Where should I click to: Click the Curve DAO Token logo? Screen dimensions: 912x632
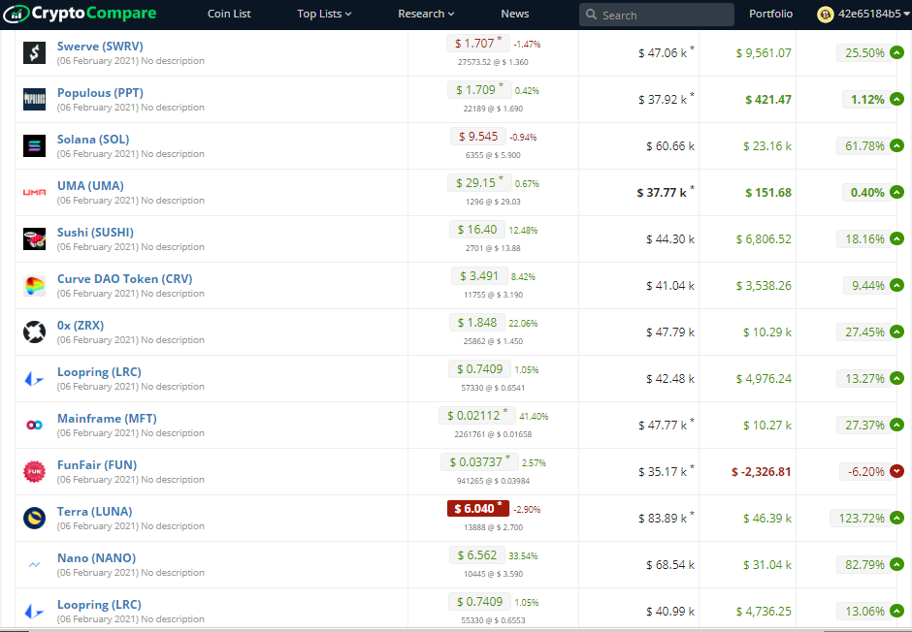[x=34, y=285]
